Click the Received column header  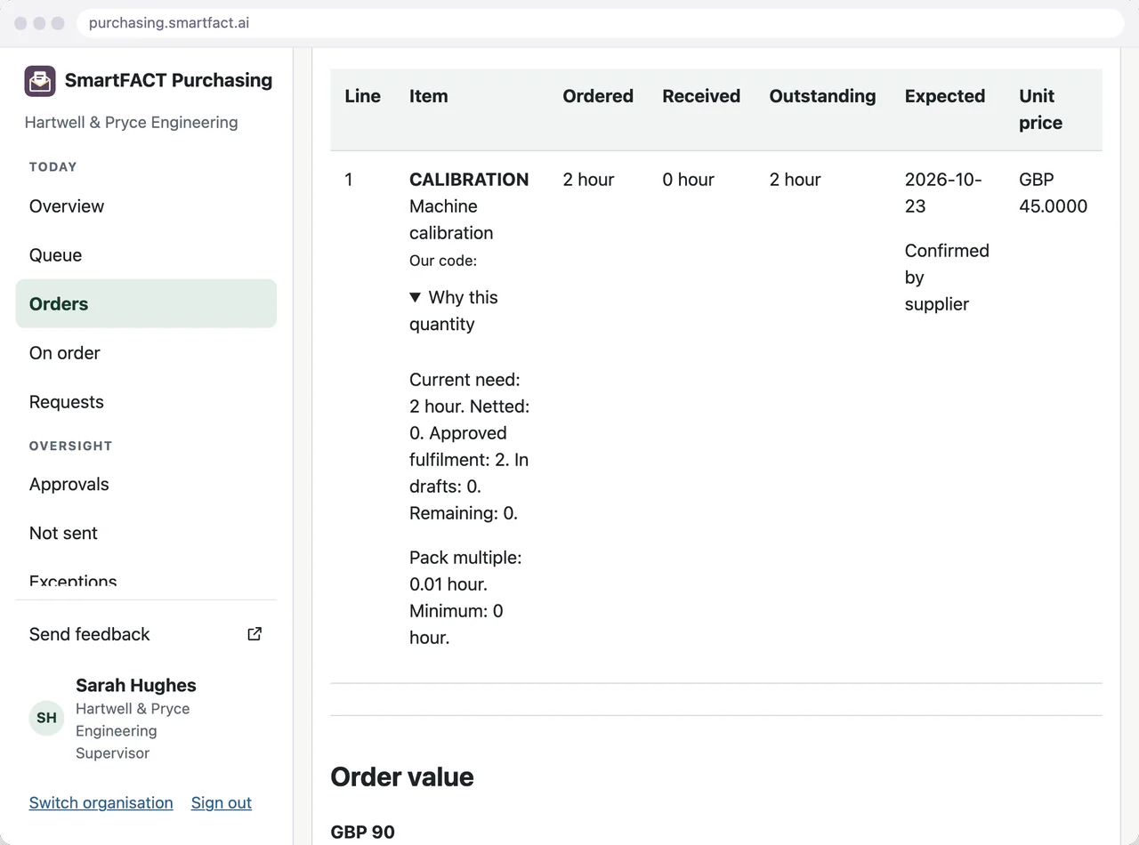click(701, 96)
